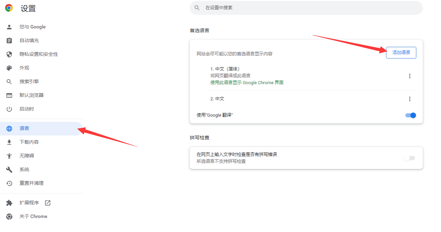Open three-dot menu beside 中文

pyautogui.click(x=410, y=99)
